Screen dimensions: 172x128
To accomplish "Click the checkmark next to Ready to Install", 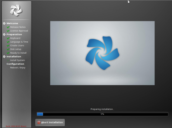I will [x=8, y=53].
